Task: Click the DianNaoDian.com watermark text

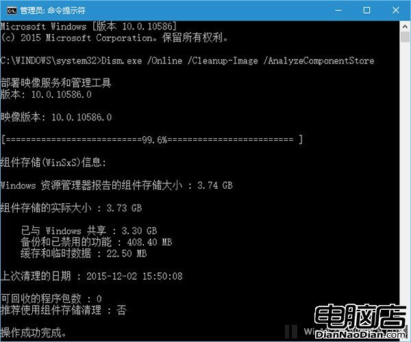Action: click(360, 334)
